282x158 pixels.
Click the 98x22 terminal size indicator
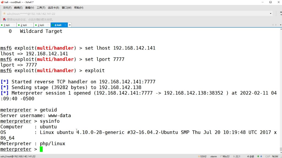click(225, 156)
